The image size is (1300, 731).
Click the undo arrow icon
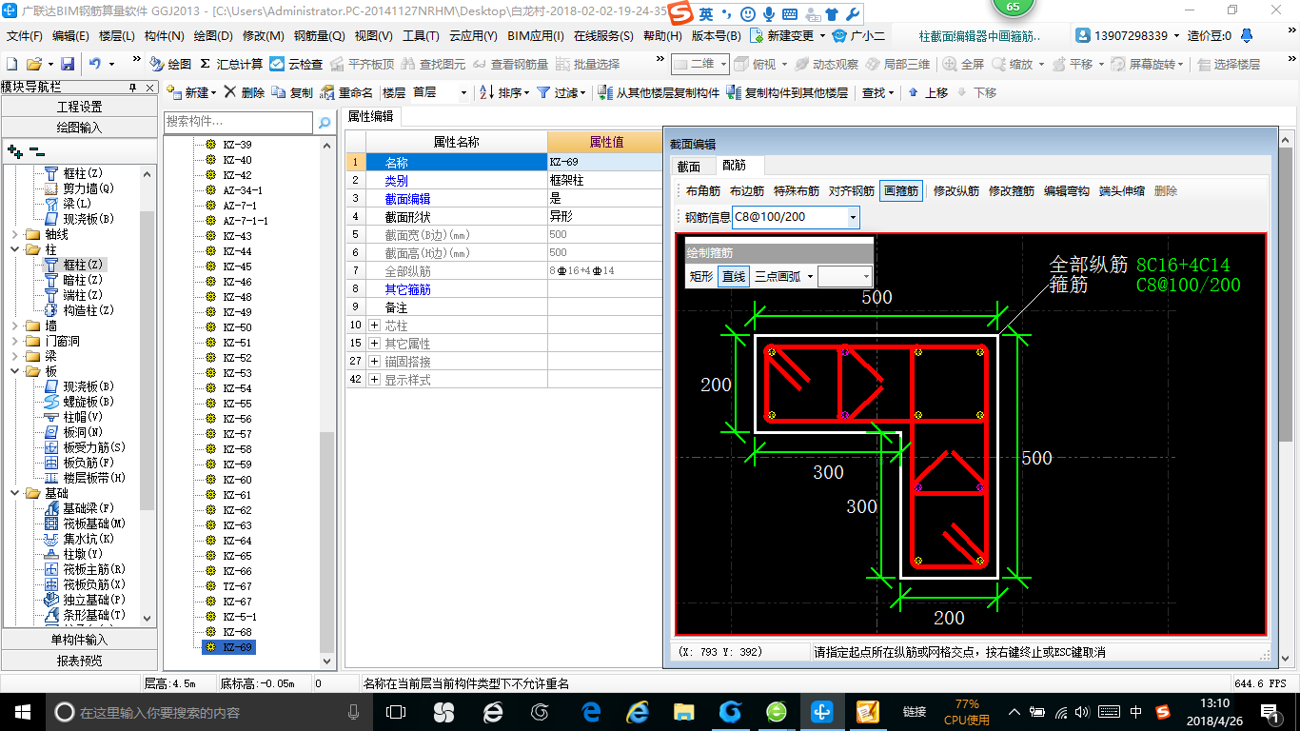coord(95,64)
